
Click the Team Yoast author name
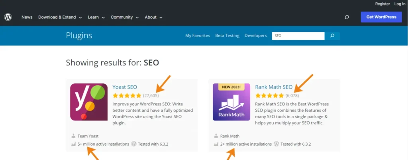88,136
